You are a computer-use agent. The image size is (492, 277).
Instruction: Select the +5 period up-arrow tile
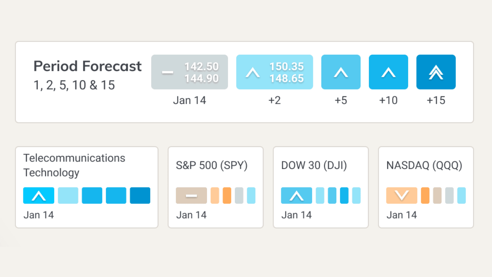[x=340, y=72]
